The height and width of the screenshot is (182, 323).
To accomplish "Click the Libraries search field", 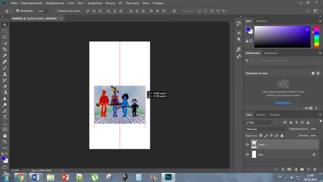I will point(283,61).
